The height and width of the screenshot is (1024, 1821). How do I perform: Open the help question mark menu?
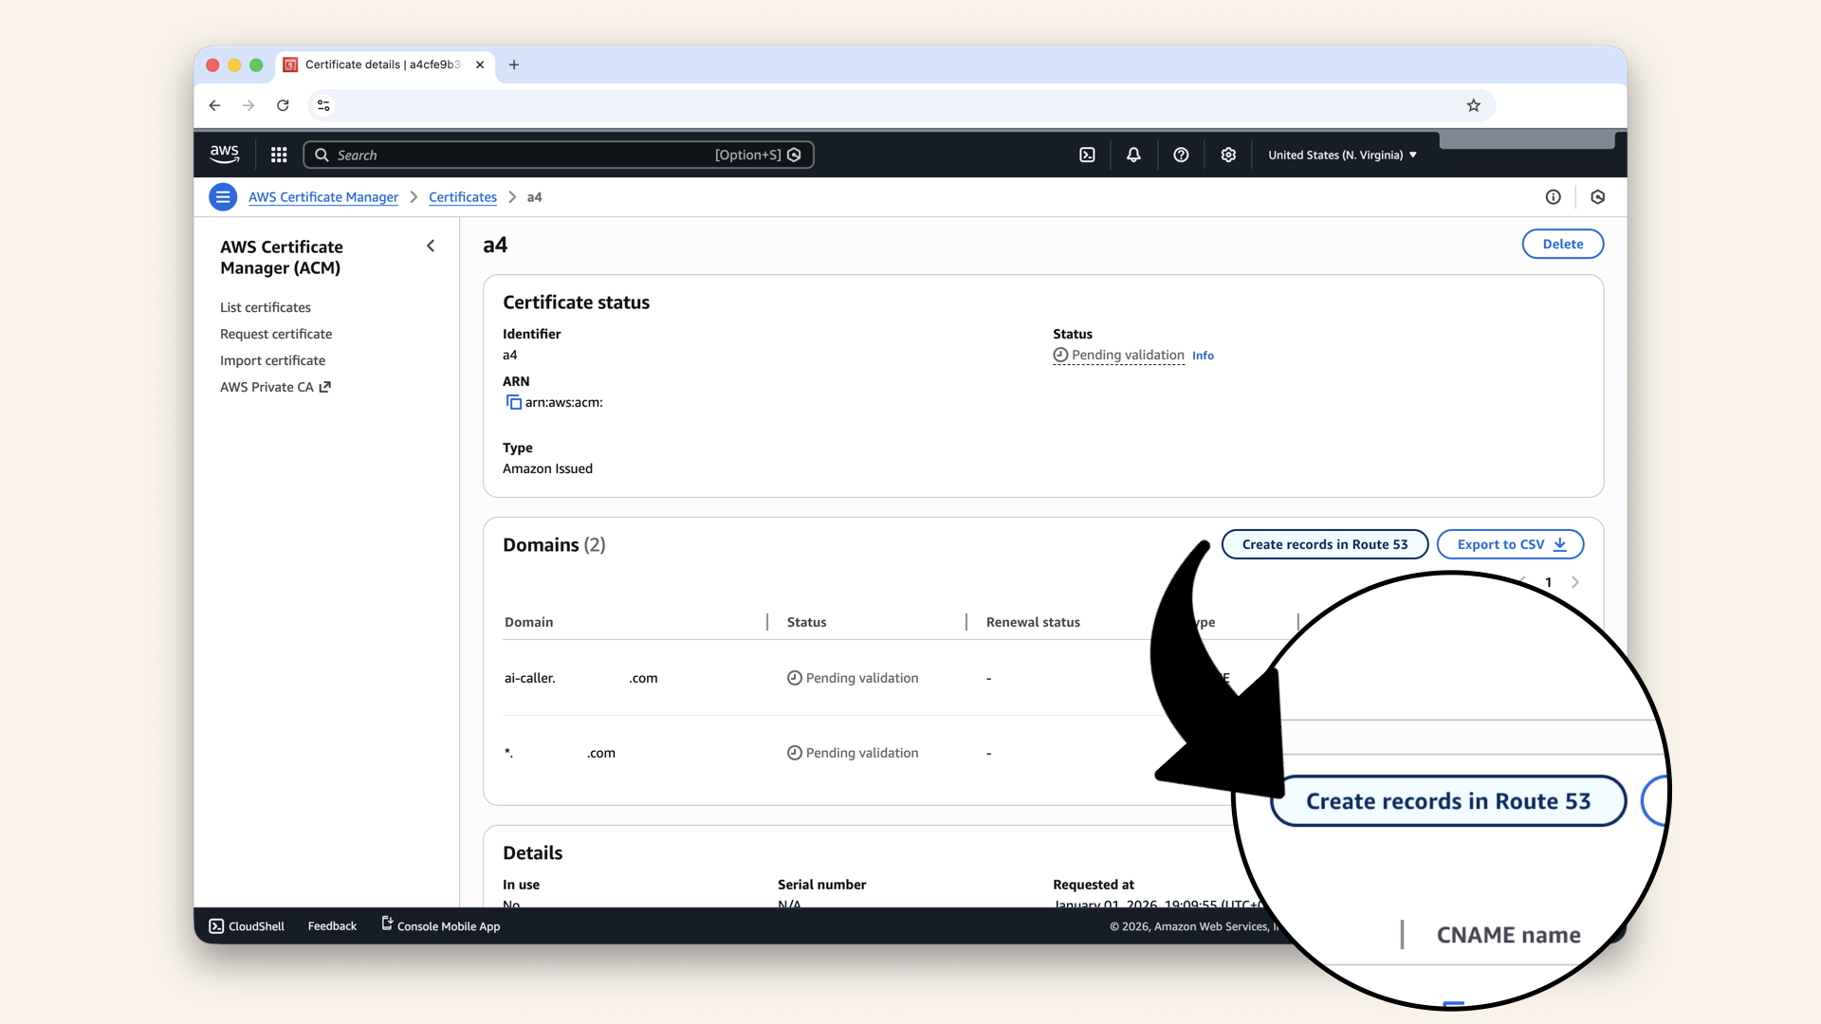click(x=1181, y=155)
